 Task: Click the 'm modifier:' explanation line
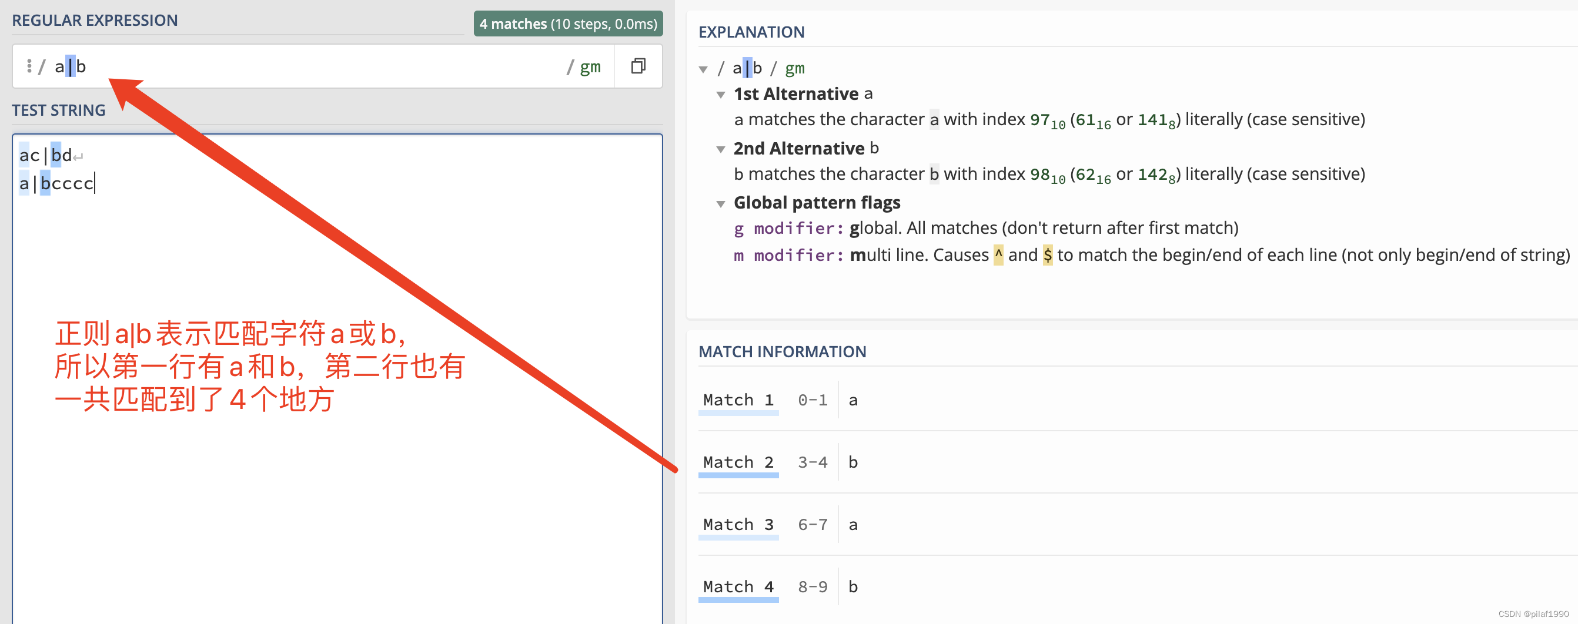point(1152,256)
